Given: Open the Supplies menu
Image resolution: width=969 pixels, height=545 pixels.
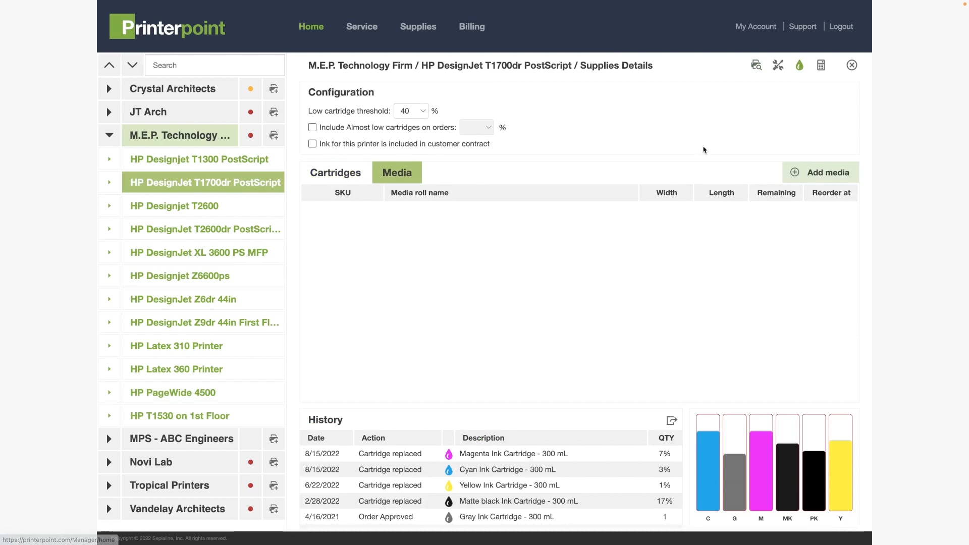Looking at the screenshot, I should click(x=418, y=26).
